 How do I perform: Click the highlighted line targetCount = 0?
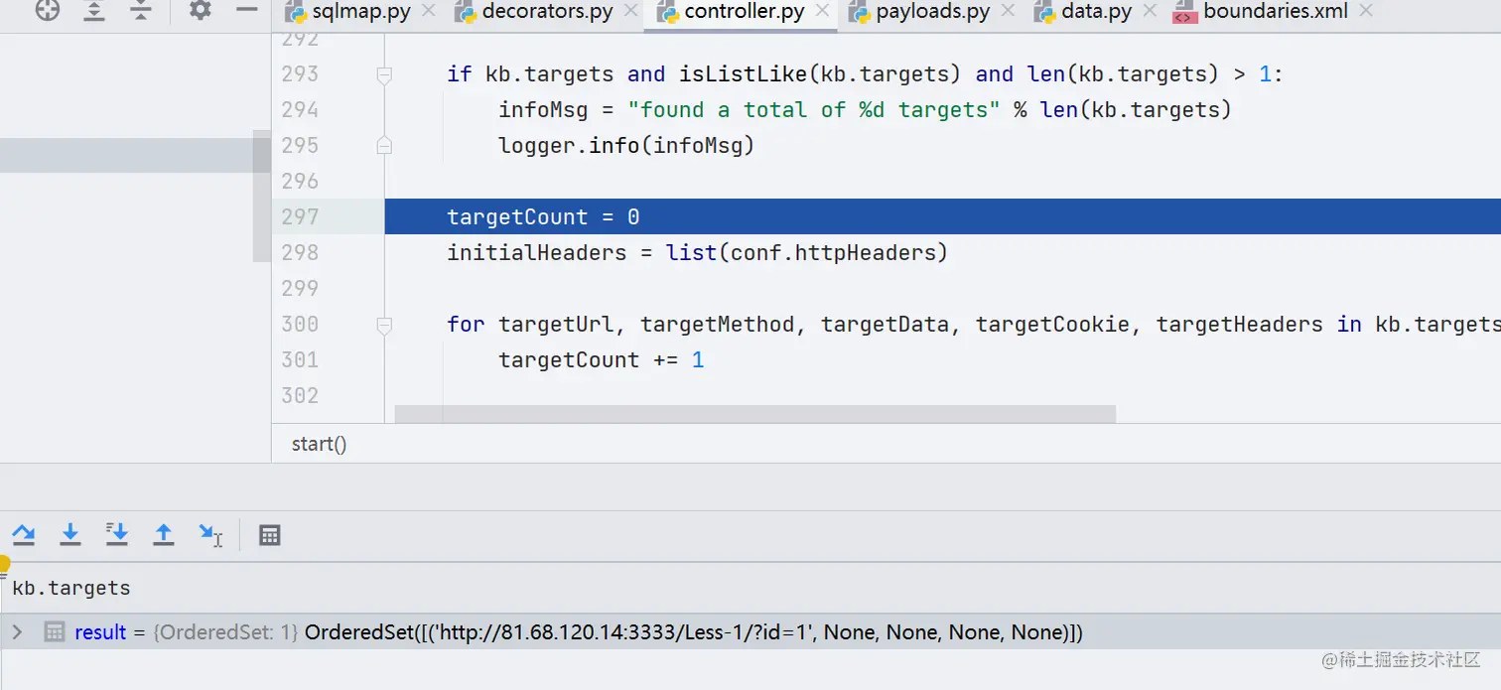click(x=942, y=216)
